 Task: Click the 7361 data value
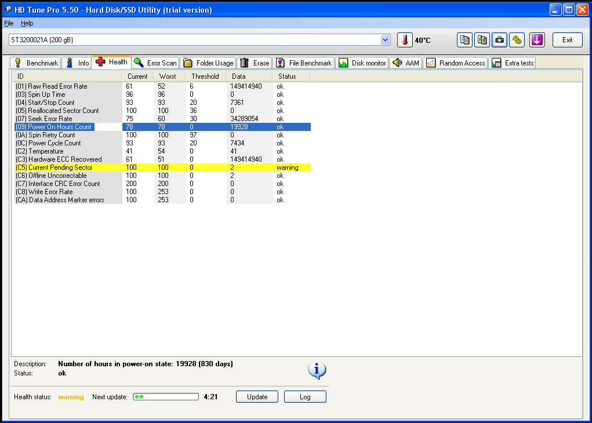(237, 103)
